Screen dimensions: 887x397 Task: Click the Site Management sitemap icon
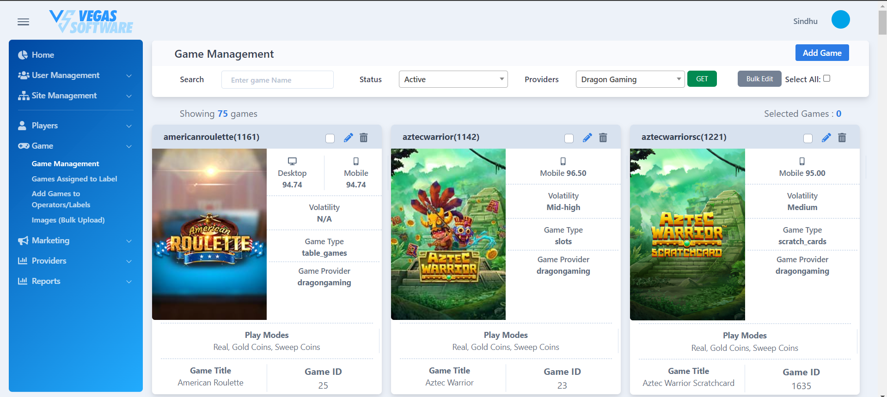click(24, 96)
